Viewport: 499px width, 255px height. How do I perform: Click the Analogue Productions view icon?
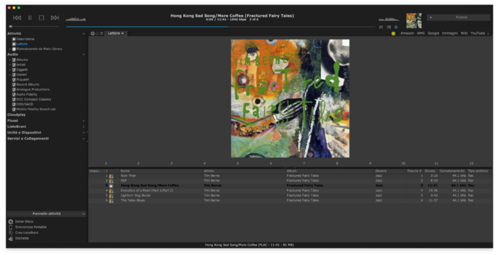pos(14,89)
